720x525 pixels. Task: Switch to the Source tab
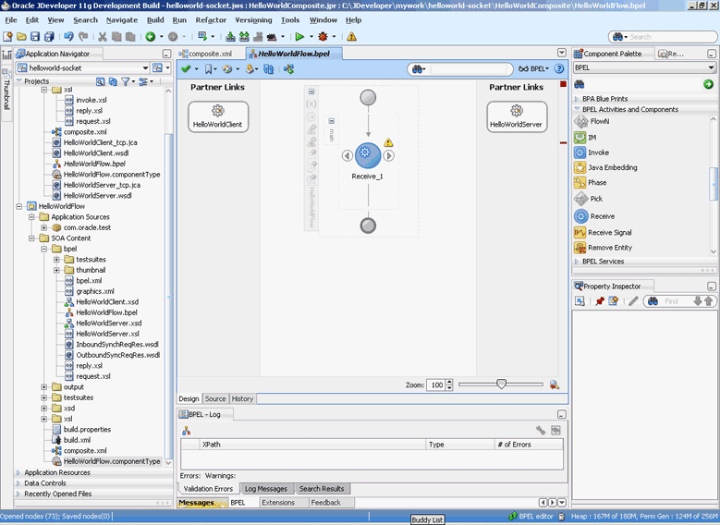click(x=214, y=399)
